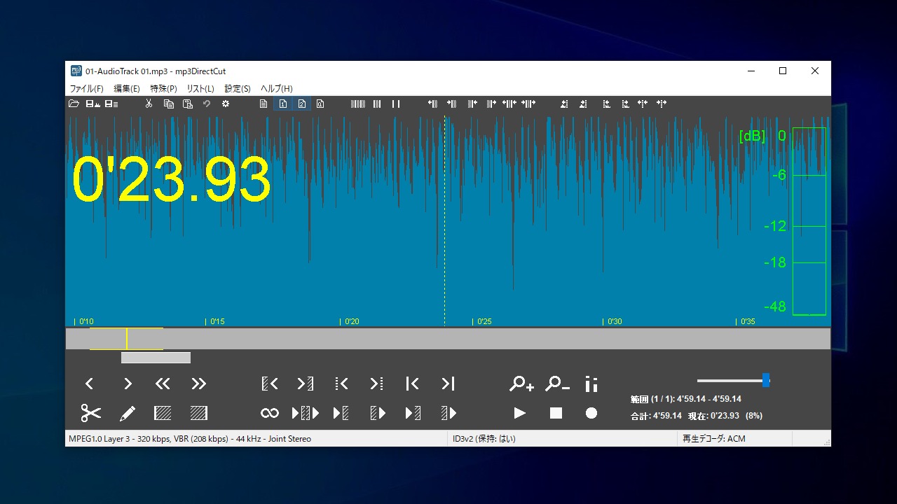Adjust the blue volume slider handle
Image resolution: width=897 pixels, height=504 pixels.
coord(766,380)
